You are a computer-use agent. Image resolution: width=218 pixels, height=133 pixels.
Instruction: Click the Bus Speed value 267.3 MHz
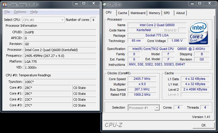click(x=142, y=89)
